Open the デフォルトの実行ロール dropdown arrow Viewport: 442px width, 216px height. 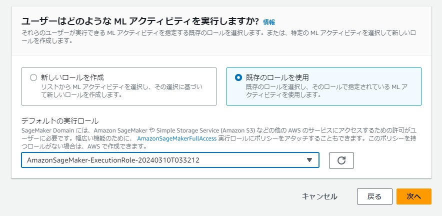click(x=309, y=160)
